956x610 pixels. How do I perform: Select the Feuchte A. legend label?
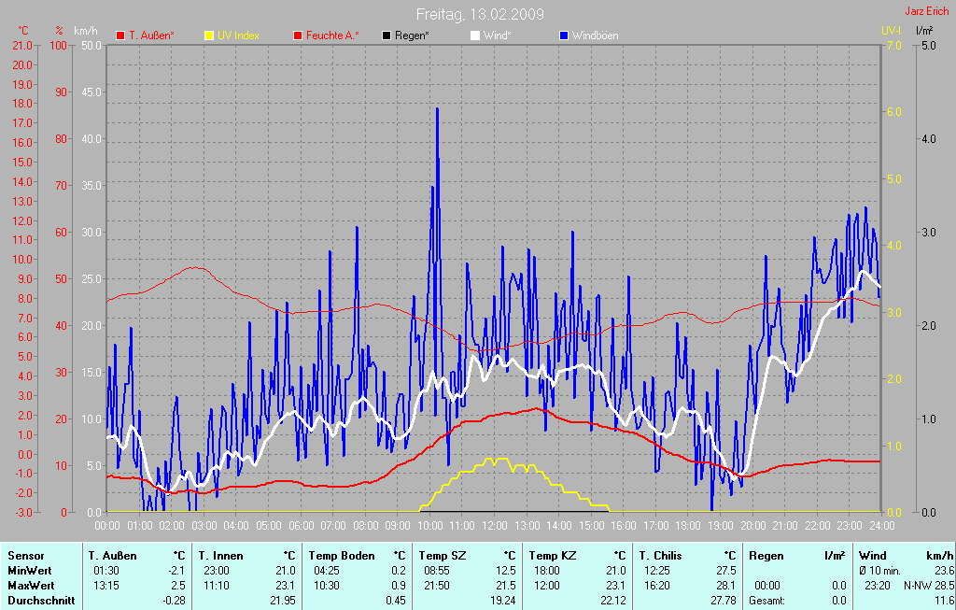pos(332,35)
